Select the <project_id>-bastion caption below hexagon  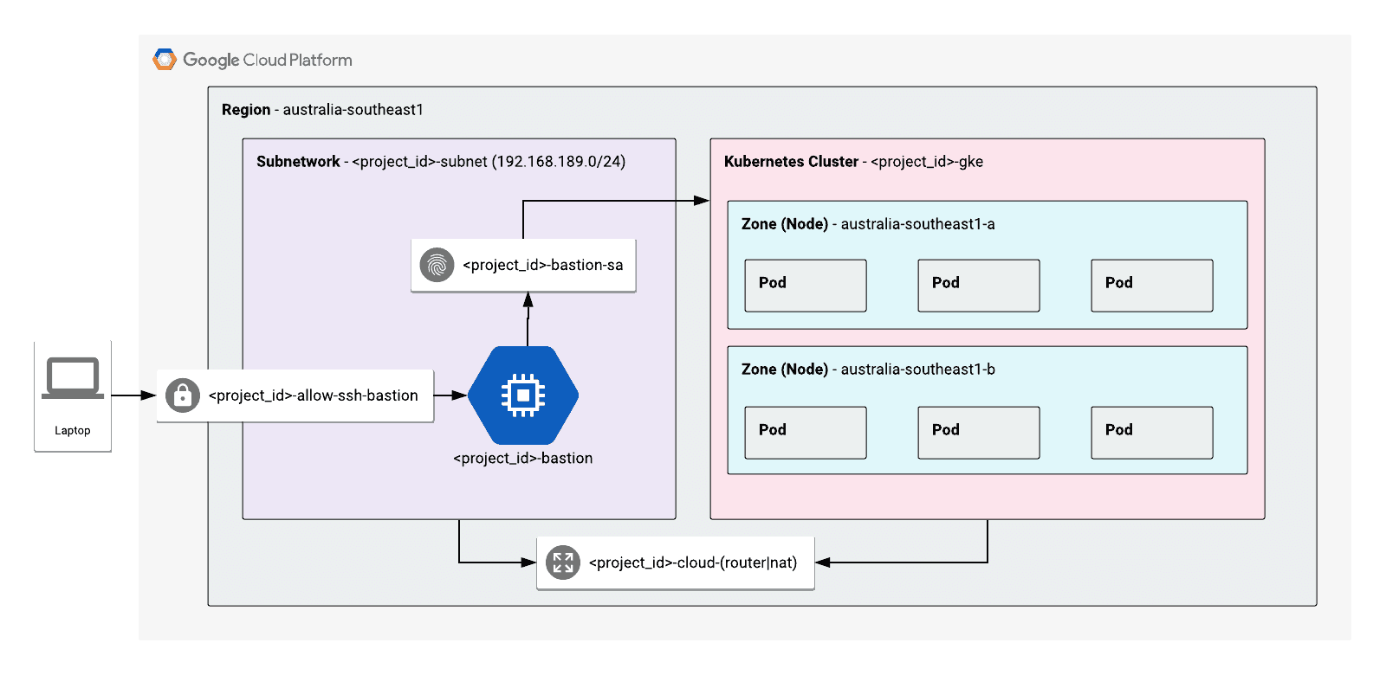tap(523, 459)
